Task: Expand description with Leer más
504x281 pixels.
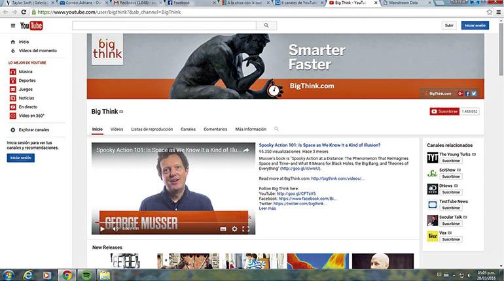Action: pyautogui.click(x=268, y=208)
